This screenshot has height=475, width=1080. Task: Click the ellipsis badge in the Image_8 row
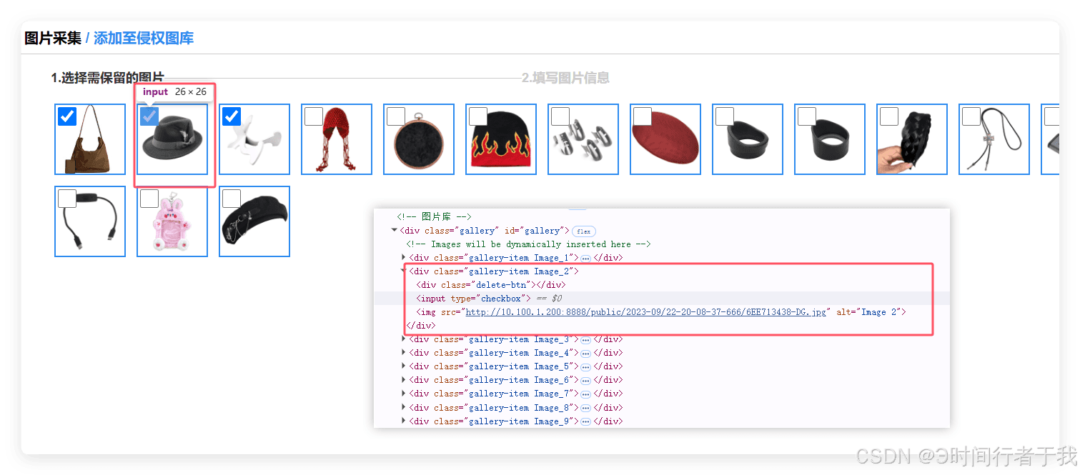(585, 408)
